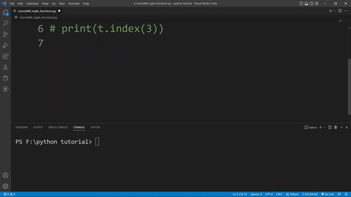
Task: Open the terminal launch profile dropdown arrow
Action: 325,128
